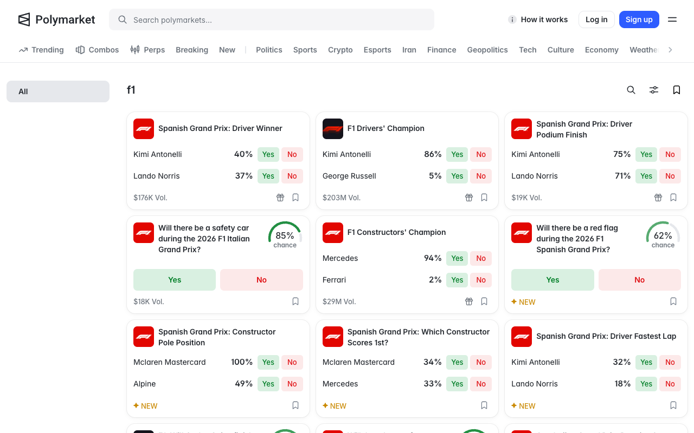Image resolution: width=694 pixels, height=433 pixels.
Task: Buy Yes on Lando Norris Podium Finish
Action: point(646,176)
